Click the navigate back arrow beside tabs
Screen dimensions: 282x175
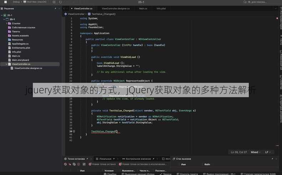click(64, 9)
